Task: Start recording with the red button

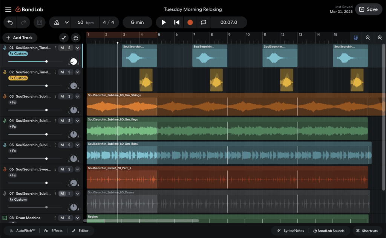Action: [x=190, y=22]
